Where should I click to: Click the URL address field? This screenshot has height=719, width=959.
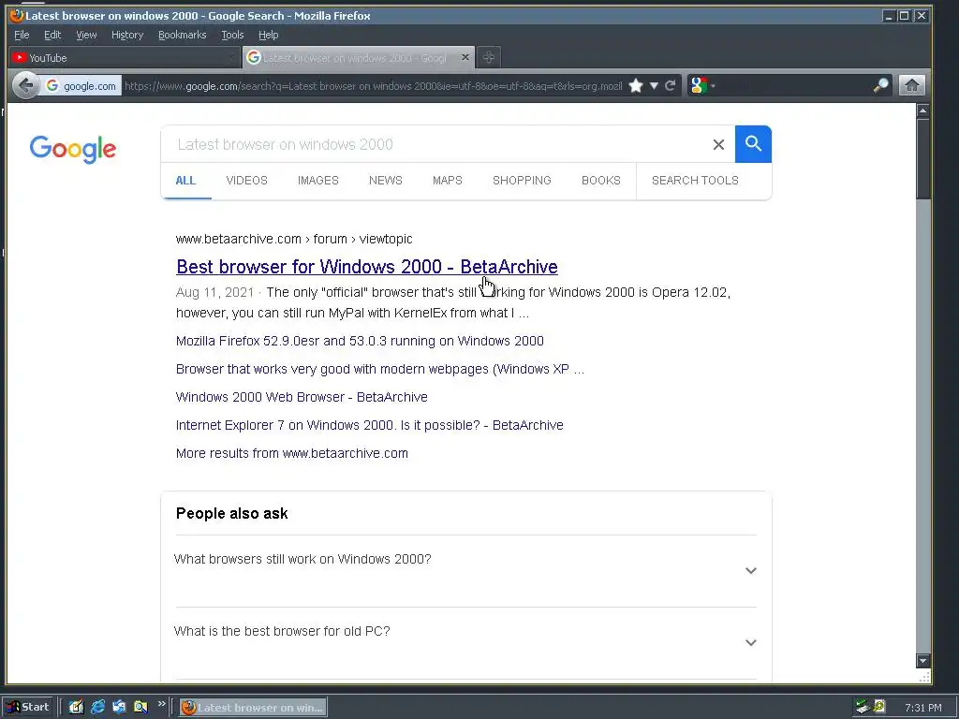pyautogui.click(x=373, y=85)
